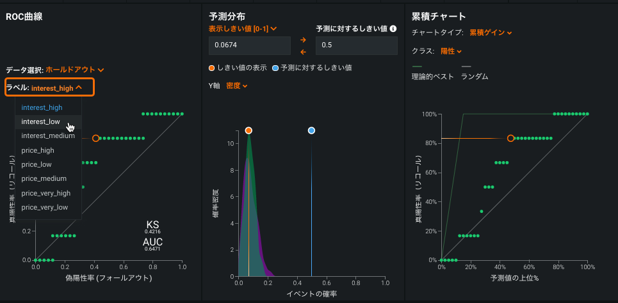Click the orange handle atop the prediction distribution
618x303 pixels.
(248, 130)
